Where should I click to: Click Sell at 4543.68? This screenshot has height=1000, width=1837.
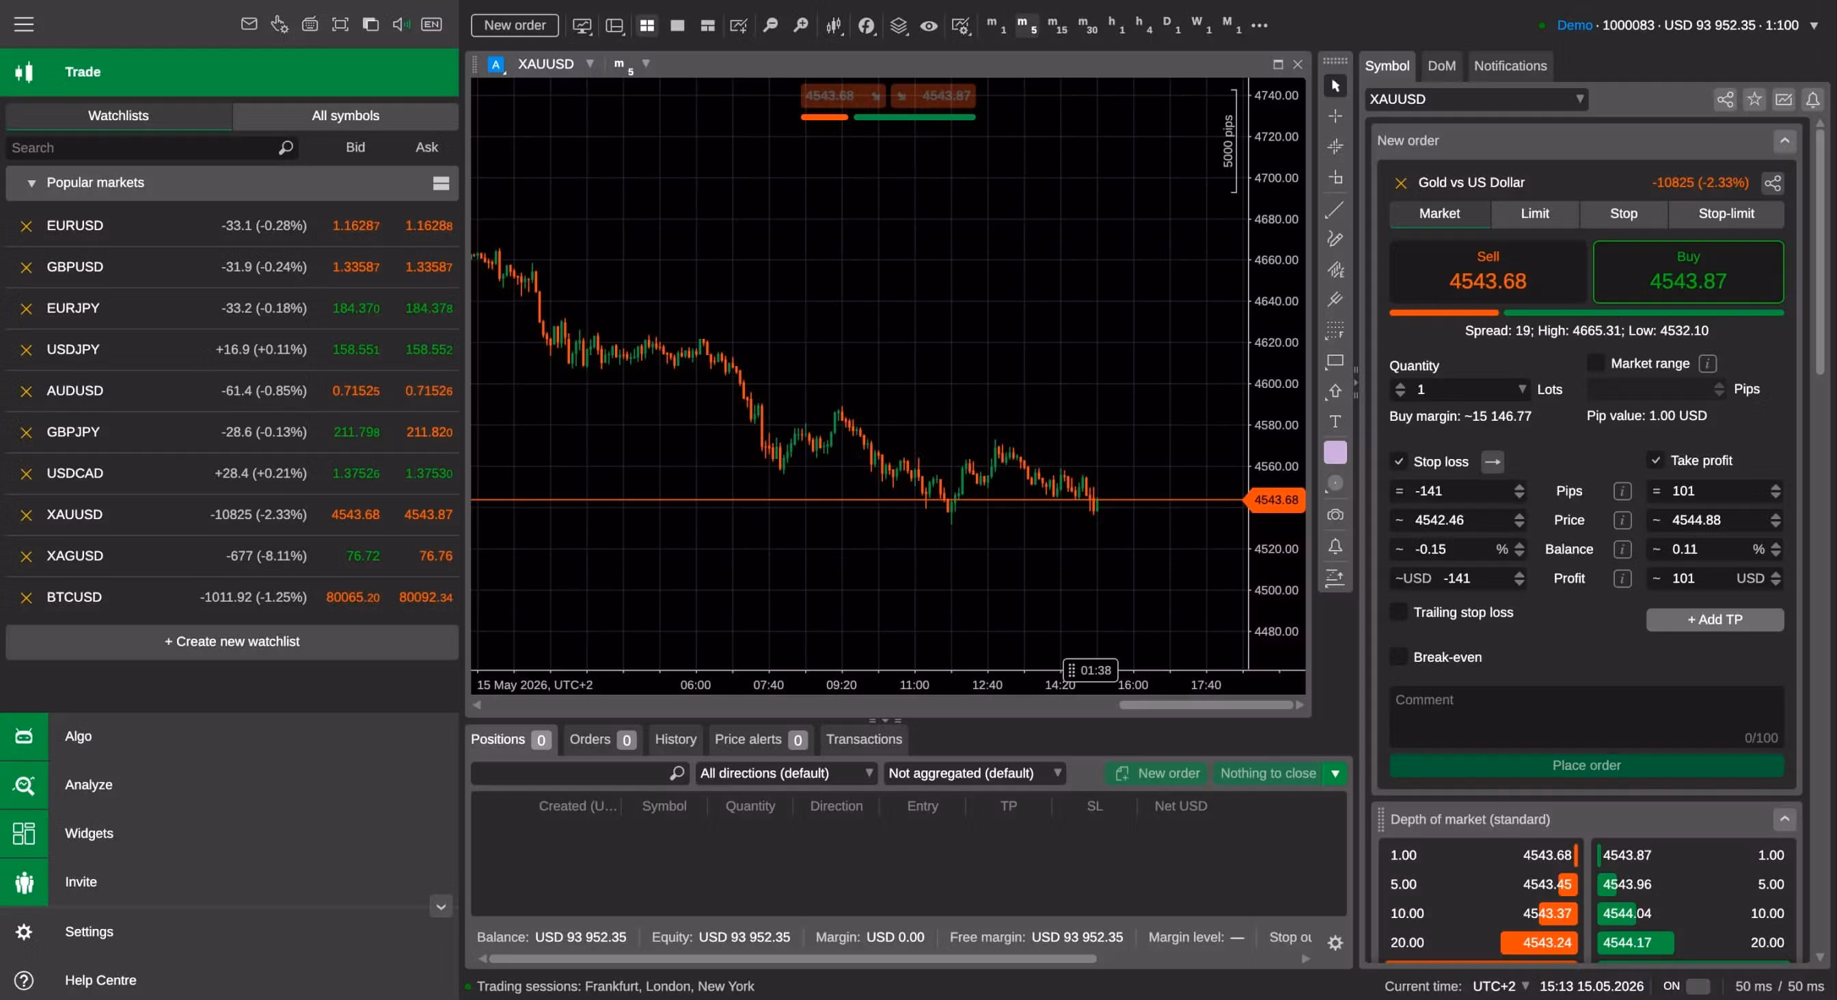click(x=1488, y=273)
